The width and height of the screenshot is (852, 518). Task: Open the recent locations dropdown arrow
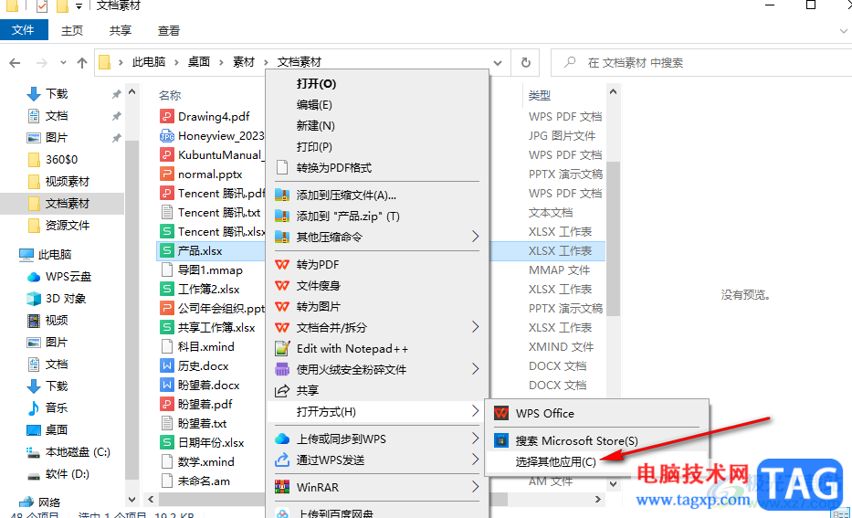point(64,63)
